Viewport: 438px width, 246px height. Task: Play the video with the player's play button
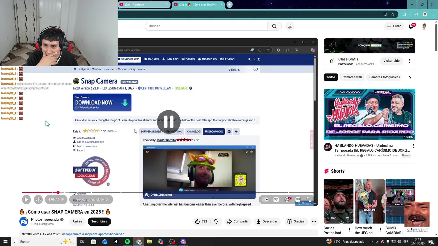tap(26, 200)
